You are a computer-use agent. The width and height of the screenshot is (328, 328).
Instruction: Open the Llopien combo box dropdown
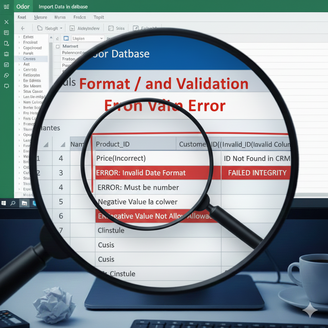[x=102, y=38]
